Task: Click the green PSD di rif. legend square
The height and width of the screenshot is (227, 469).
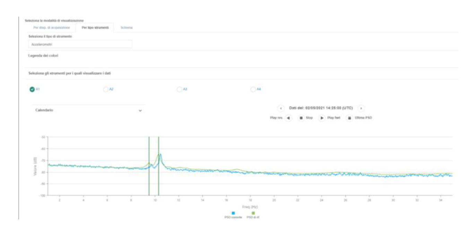Action: point(253,213)
